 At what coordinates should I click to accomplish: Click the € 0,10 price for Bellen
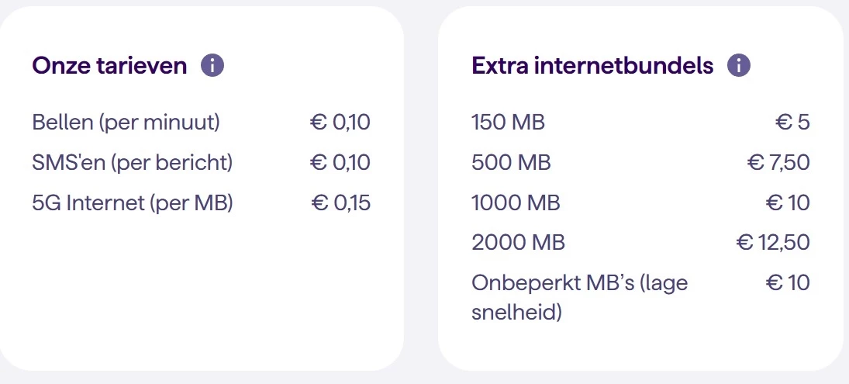pyautogui.click(x=340, y=123)
